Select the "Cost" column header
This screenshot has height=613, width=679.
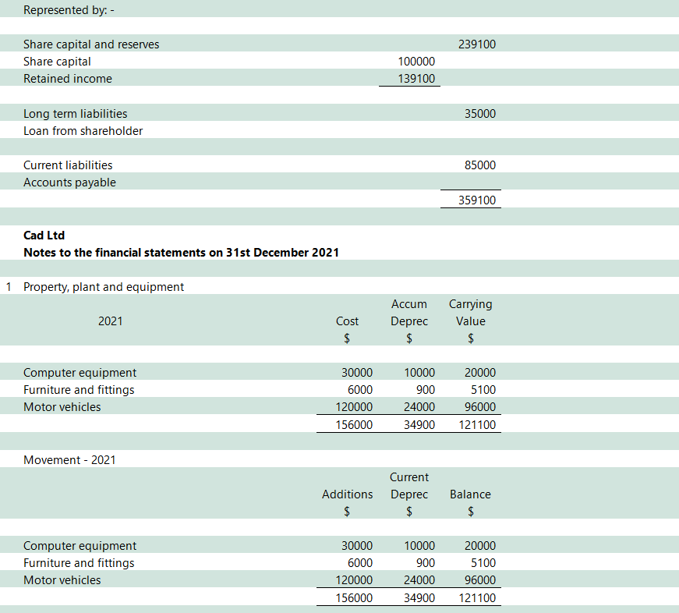347,321
